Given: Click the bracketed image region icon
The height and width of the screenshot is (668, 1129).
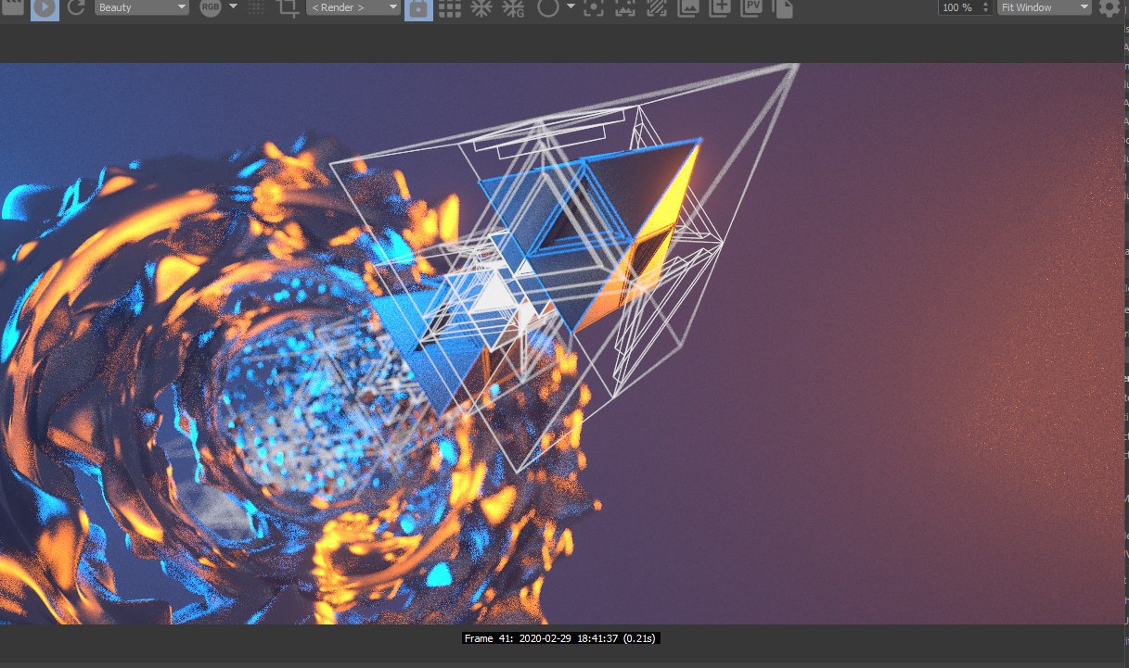Looking at the screenshot, I should 625,8.
